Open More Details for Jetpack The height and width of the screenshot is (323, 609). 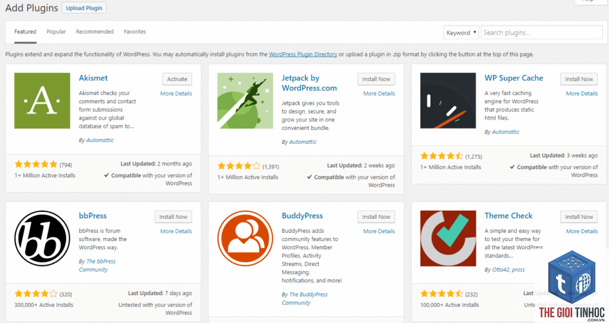point(379,93)
